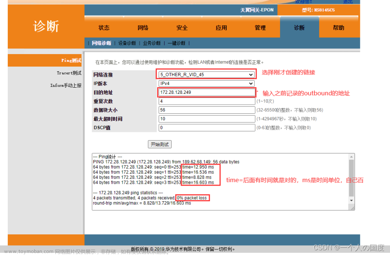Expand the 网络连接 dropdown
The width and height of the screenshot is (390, 255).
[206, 74]
